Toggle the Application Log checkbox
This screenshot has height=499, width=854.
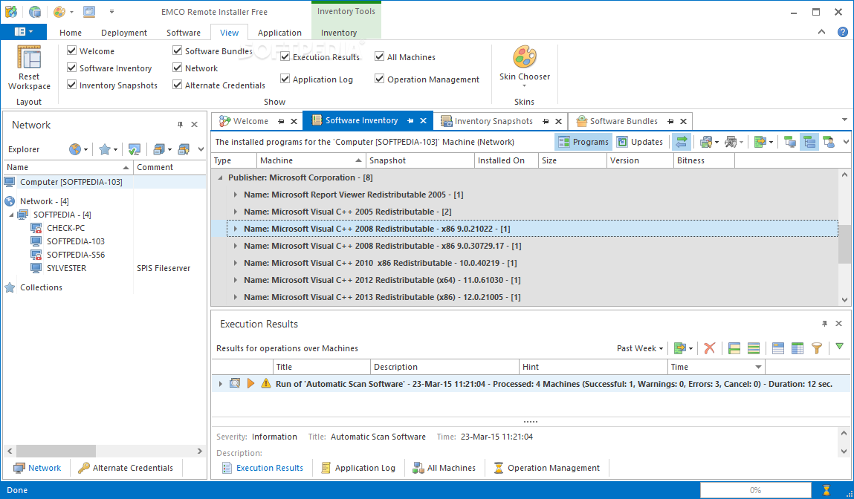(285, 79)
